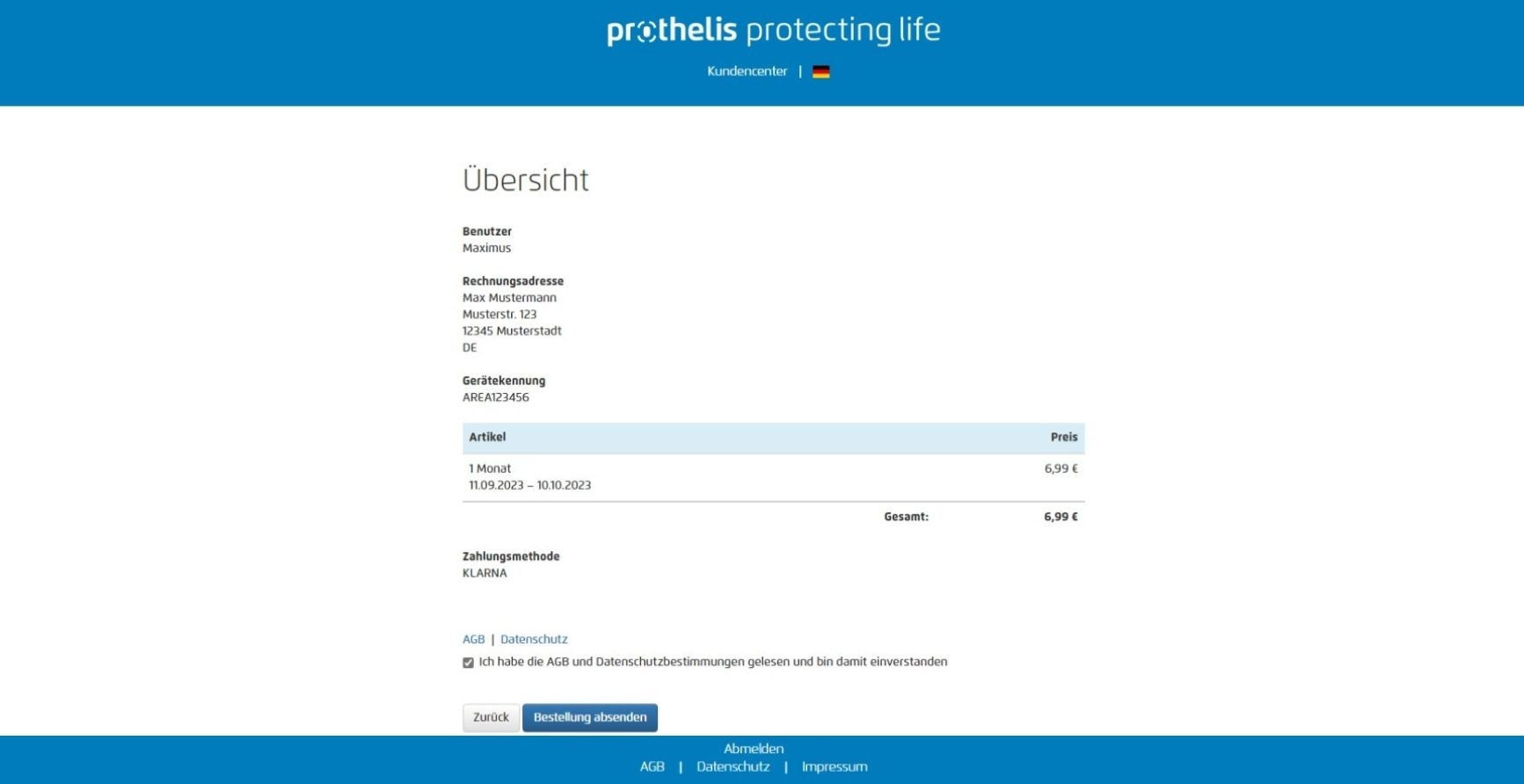
Task: Click the Artikel column header
Action: point(487,437)
